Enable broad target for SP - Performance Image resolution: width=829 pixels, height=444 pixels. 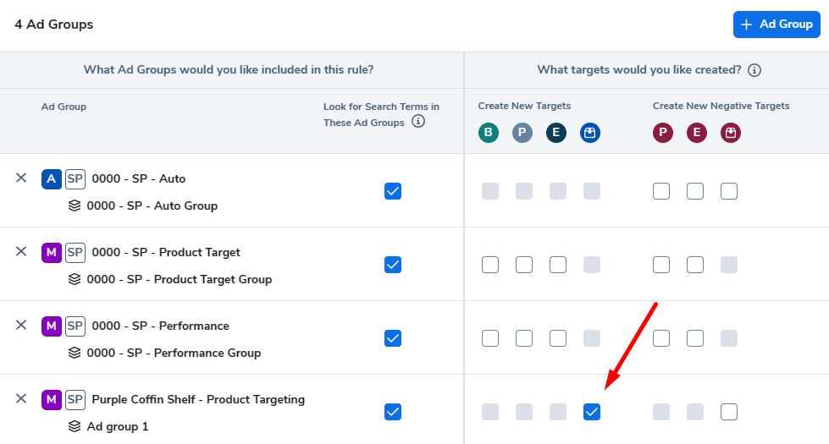[x=490, y=338]
